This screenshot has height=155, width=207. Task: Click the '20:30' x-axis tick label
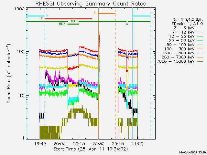(x=98, y=144)
